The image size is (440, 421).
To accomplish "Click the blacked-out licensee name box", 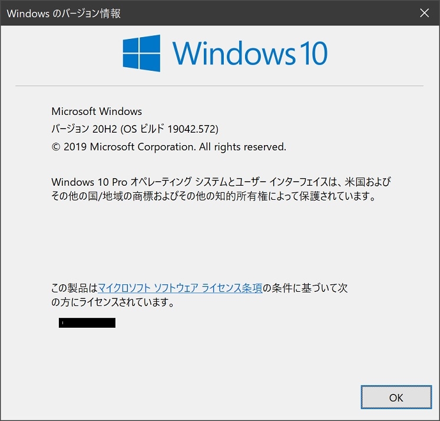I will (87, 323).
